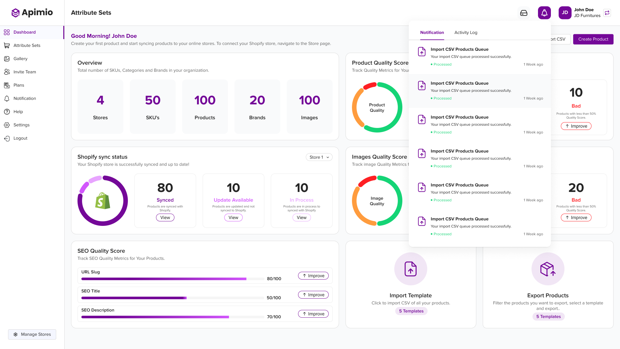Click View under Synced

(165, 218)
